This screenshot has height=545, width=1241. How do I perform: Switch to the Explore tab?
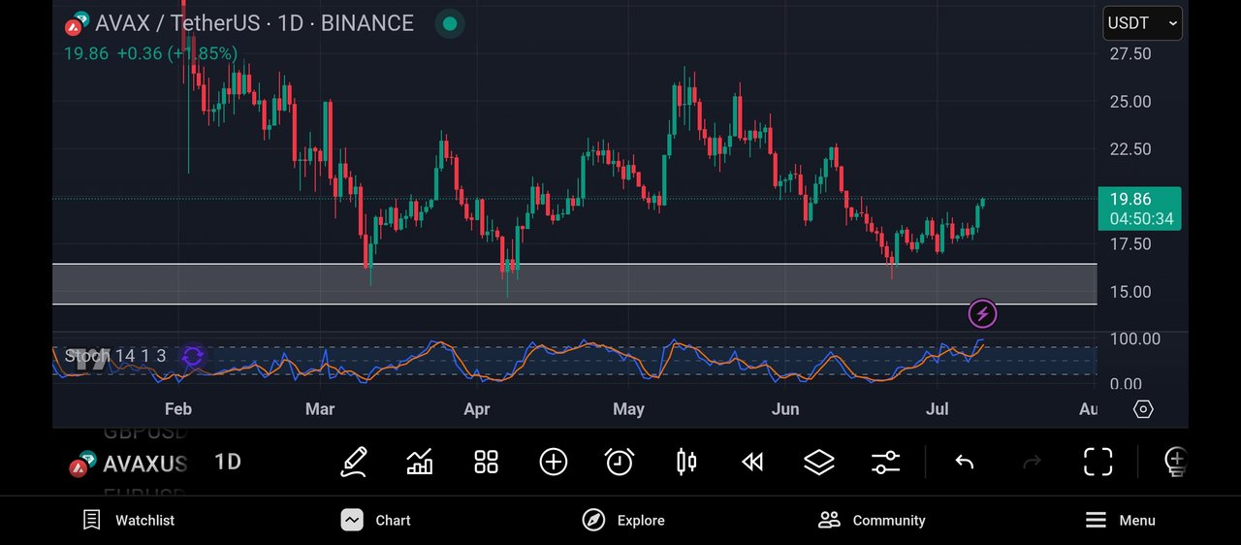[x=623, y=521]
